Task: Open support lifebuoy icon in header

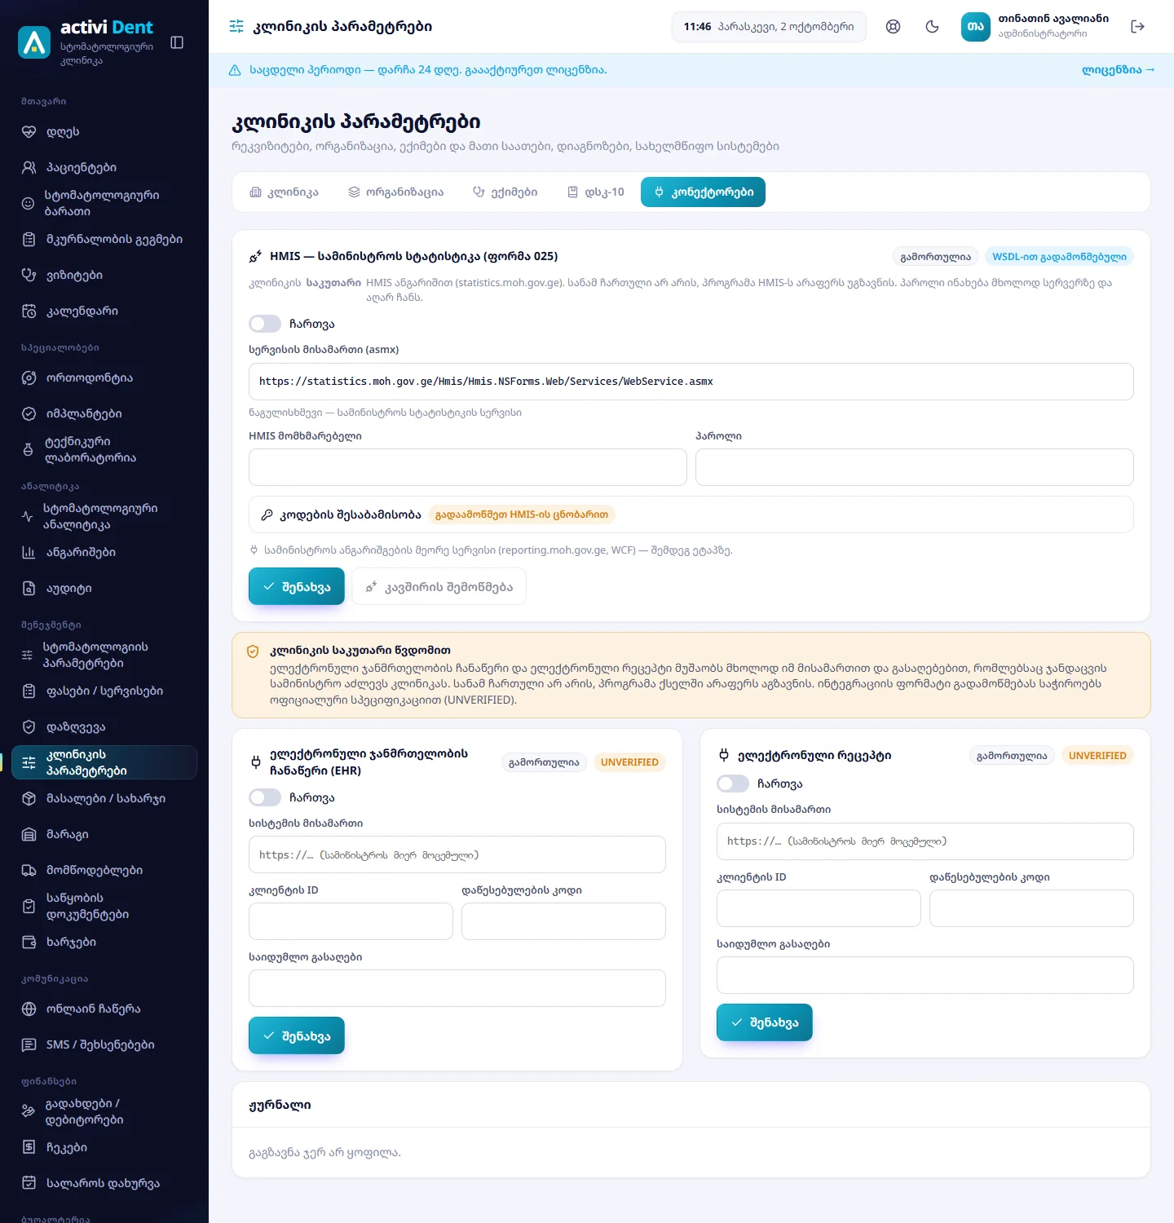Action: click(x=894, y=27)
